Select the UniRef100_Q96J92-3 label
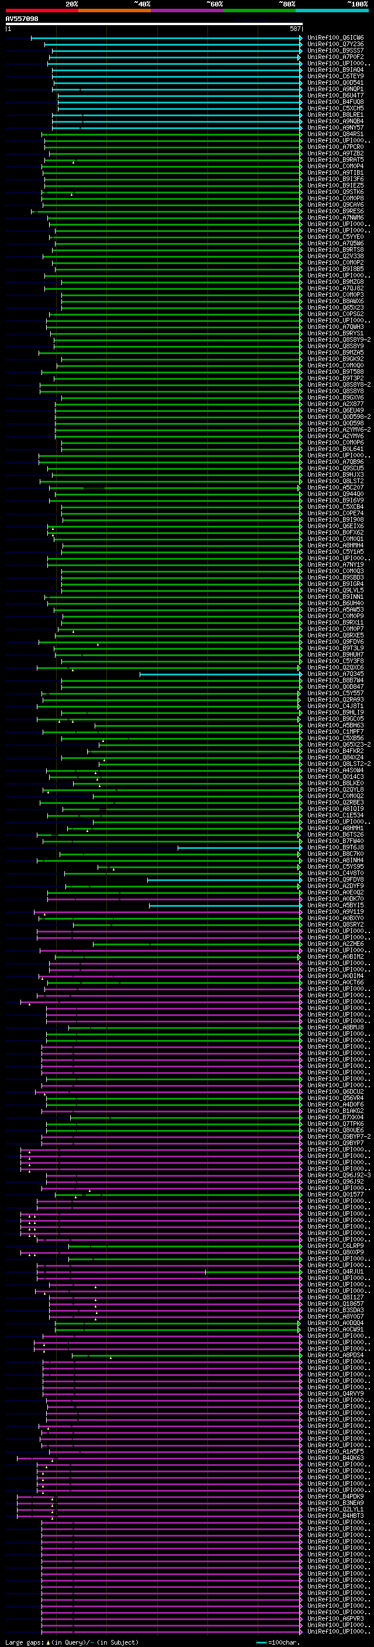This screenshot has width=374, height=1647. click(339, 1175)
